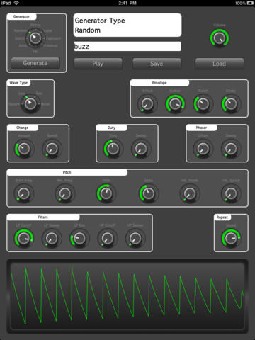Click the Envelope Punch knob
Screen dimensions: 255x340
[203, 103]
